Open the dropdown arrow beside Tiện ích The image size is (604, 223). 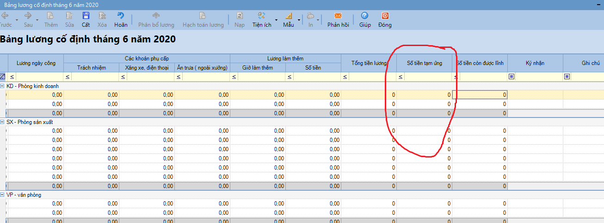pyautogui.click(x=277, y=20)
